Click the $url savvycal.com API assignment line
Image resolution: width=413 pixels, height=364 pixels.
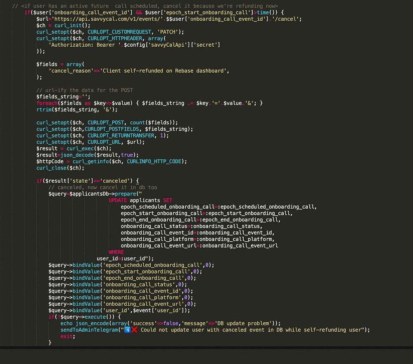click(169, 19)
